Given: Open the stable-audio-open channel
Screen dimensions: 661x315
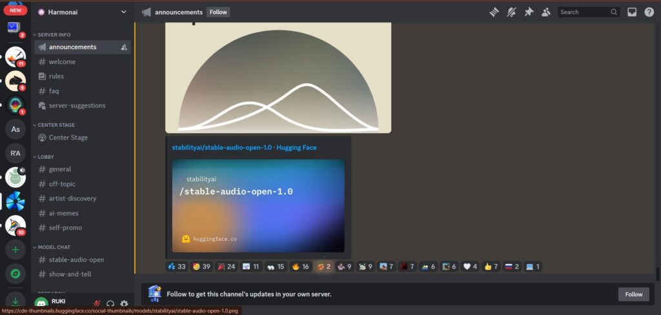Looking at the screenshot, I should (76, 259).
